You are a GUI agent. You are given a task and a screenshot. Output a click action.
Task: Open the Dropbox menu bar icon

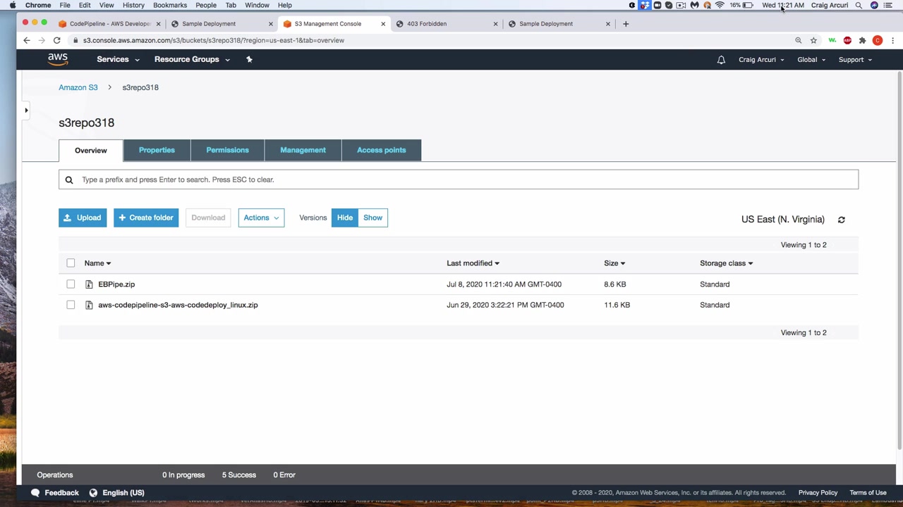point(645,5)
